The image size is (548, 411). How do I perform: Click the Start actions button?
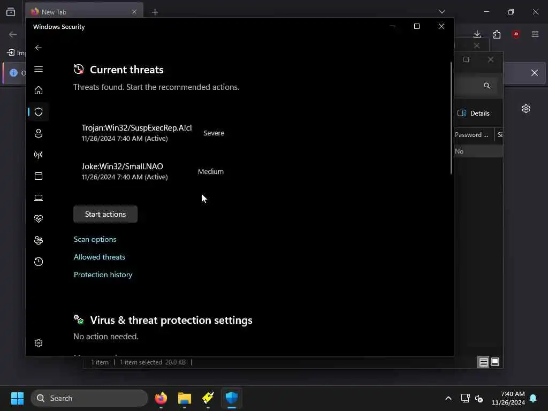[x=105, y=214]
